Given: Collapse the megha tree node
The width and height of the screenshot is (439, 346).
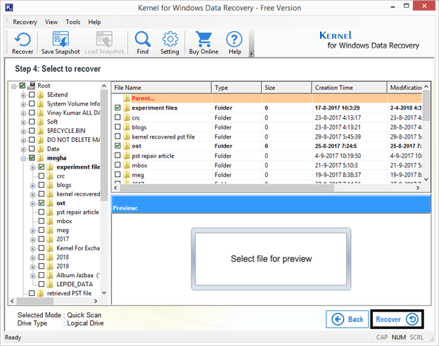Looking at the screenshot, I should point(23,159).
